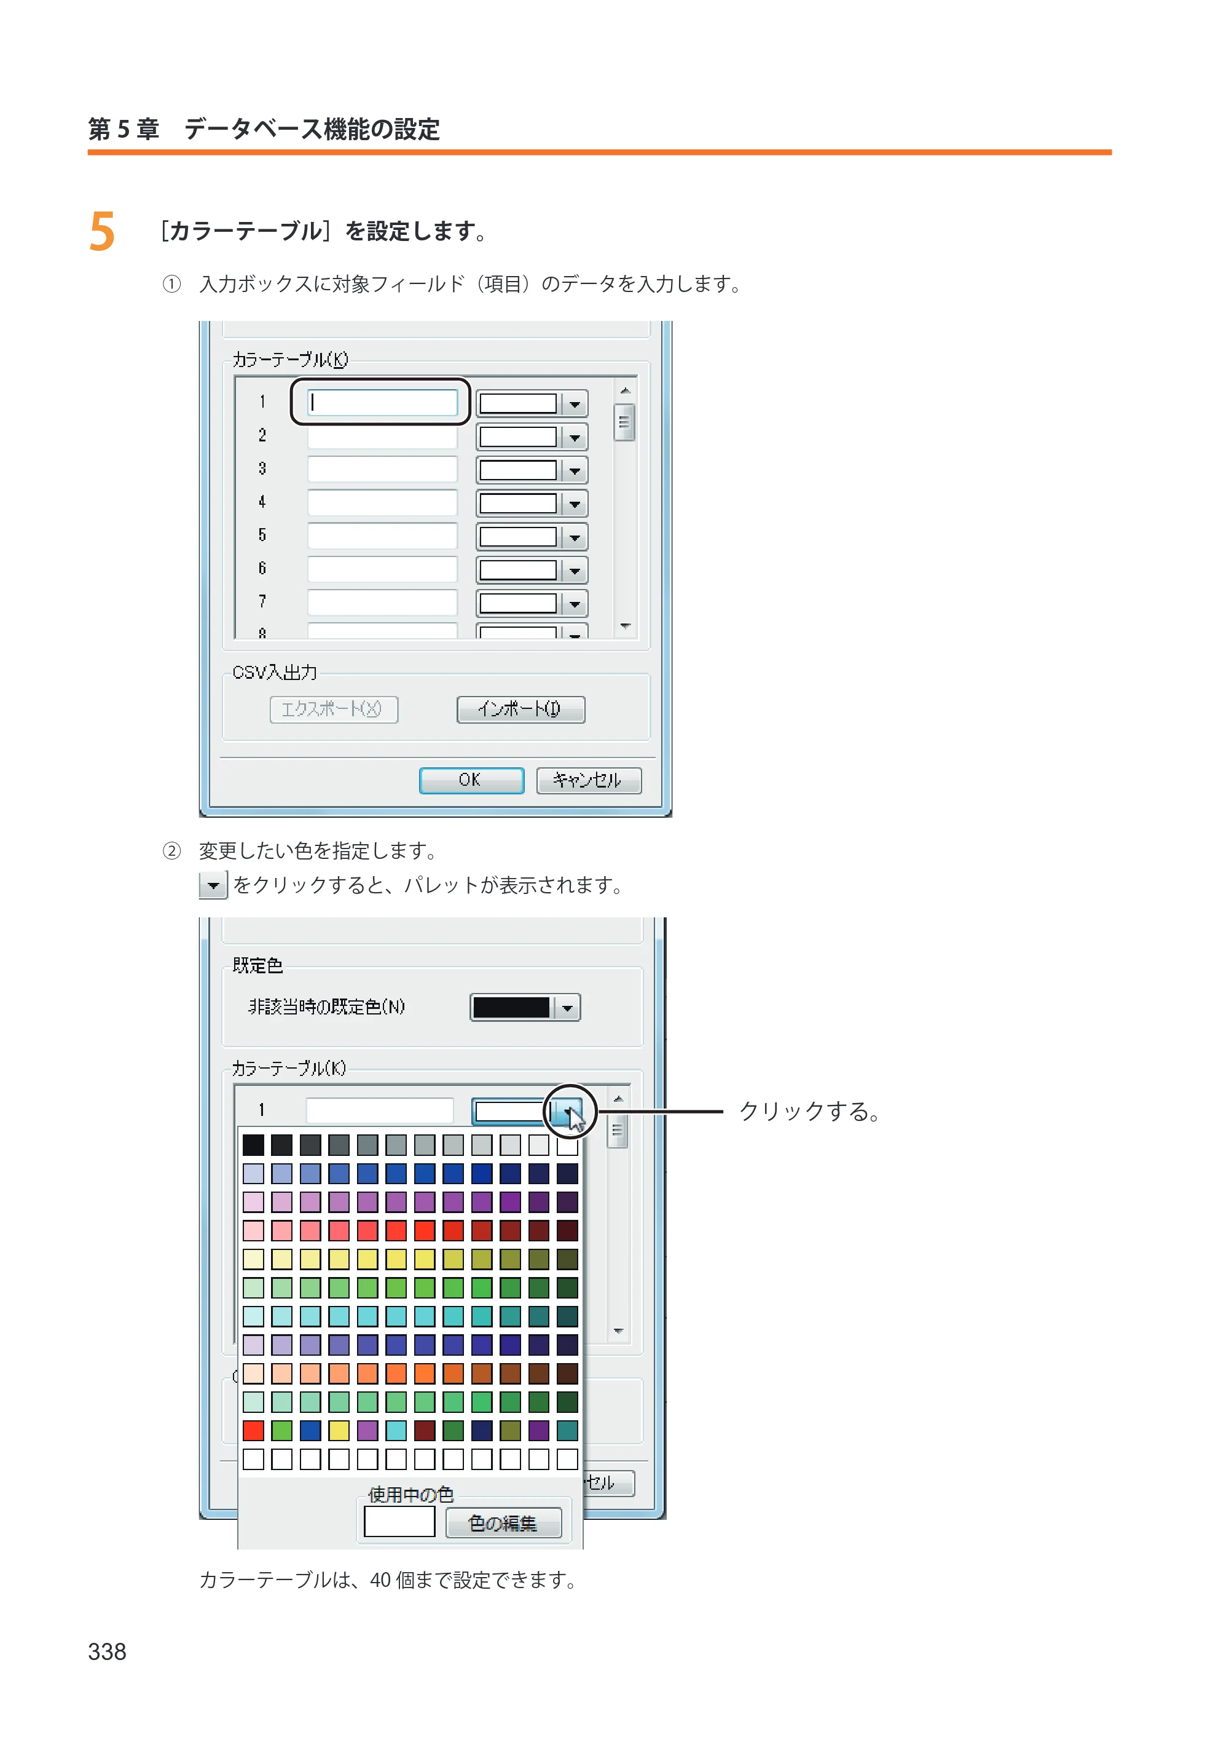This screenshot has height=1740, width=1229.
Task: Select the black swatch starting the gray row
Action: (254, 1145)
